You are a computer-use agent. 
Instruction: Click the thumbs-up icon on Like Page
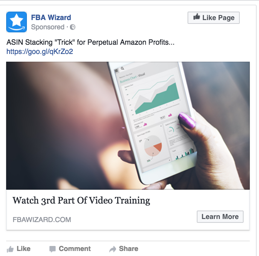click(197, 17)
